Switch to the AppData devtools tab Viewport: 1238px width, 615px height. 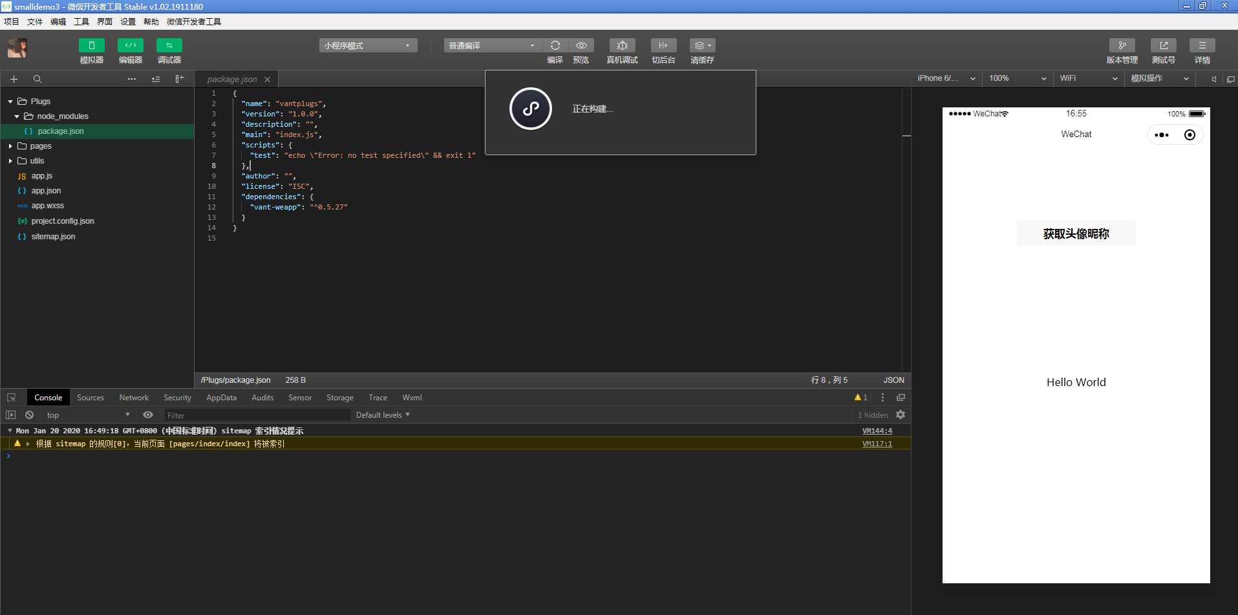click(221, 398)
